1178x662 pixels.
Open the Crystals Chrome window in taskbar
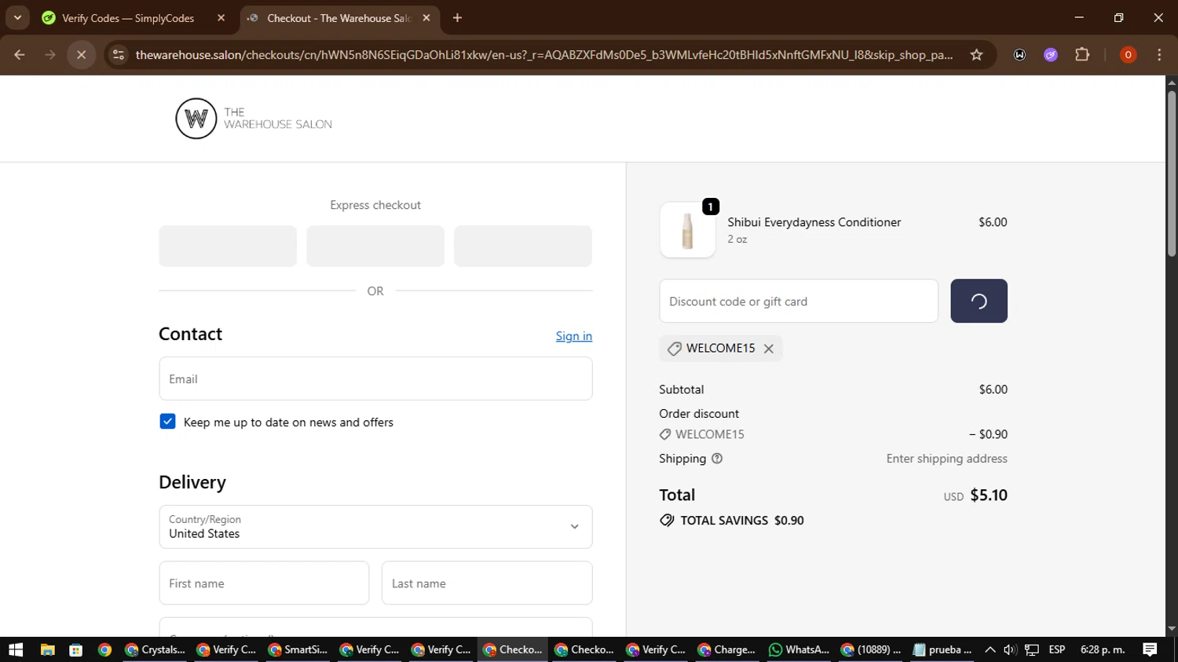(x=155, y=649)
